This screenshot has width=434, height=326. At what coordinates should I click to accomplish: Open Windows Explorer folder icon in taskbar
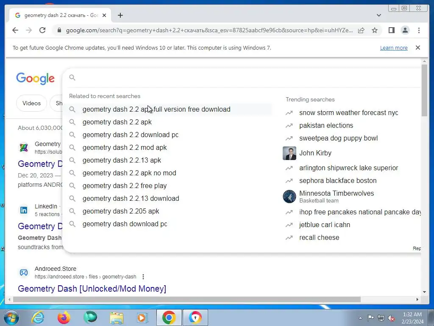pyautogui.click(x=117, y=318)
